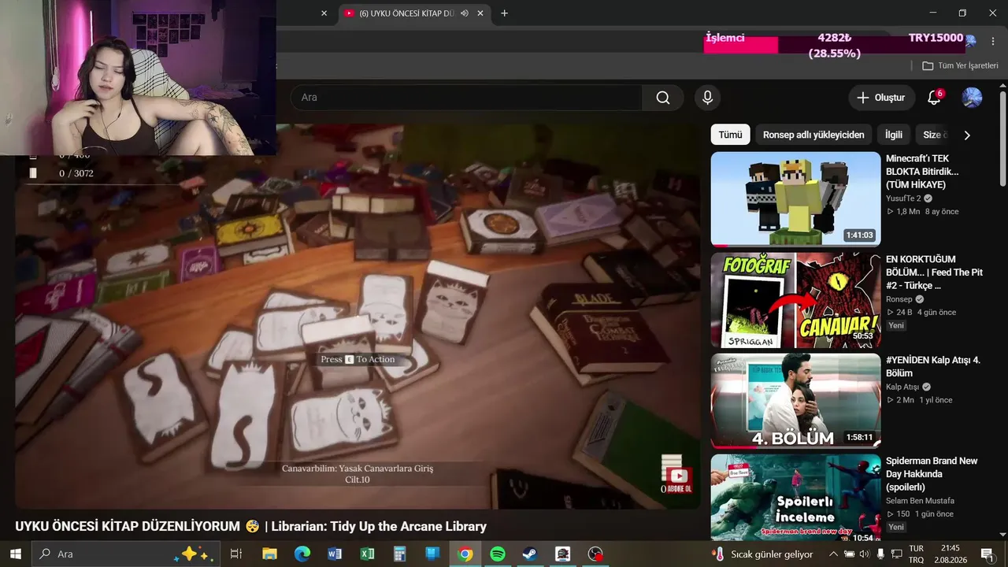The image size is (1008, 567).
Task: Select the İlgili filter chip
Action: pos(894,135)
